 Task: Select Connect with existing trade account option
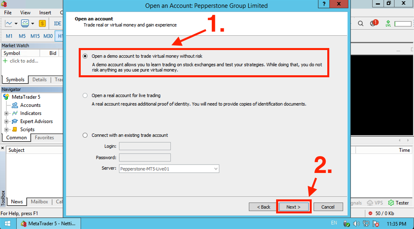[x=85, y=135]
